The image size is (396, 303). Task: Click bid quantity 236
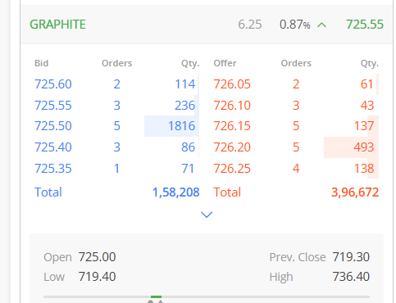point(185,106)
